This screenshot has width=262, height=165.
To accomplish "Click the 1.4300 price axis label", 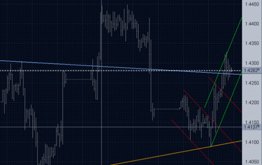I will pos(252,63).
